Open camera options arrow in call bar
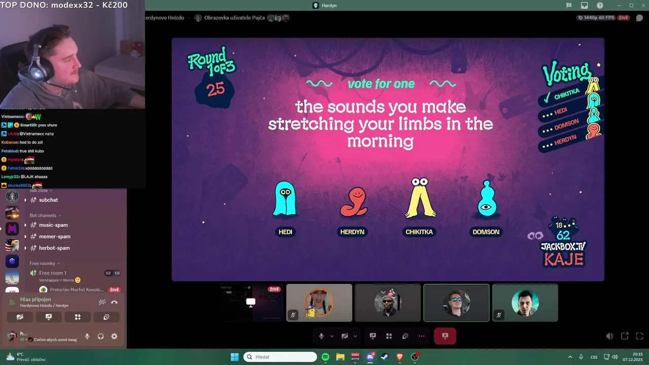Screen dimensions: 649x365 pyautogui.click(x=355, y=336)
